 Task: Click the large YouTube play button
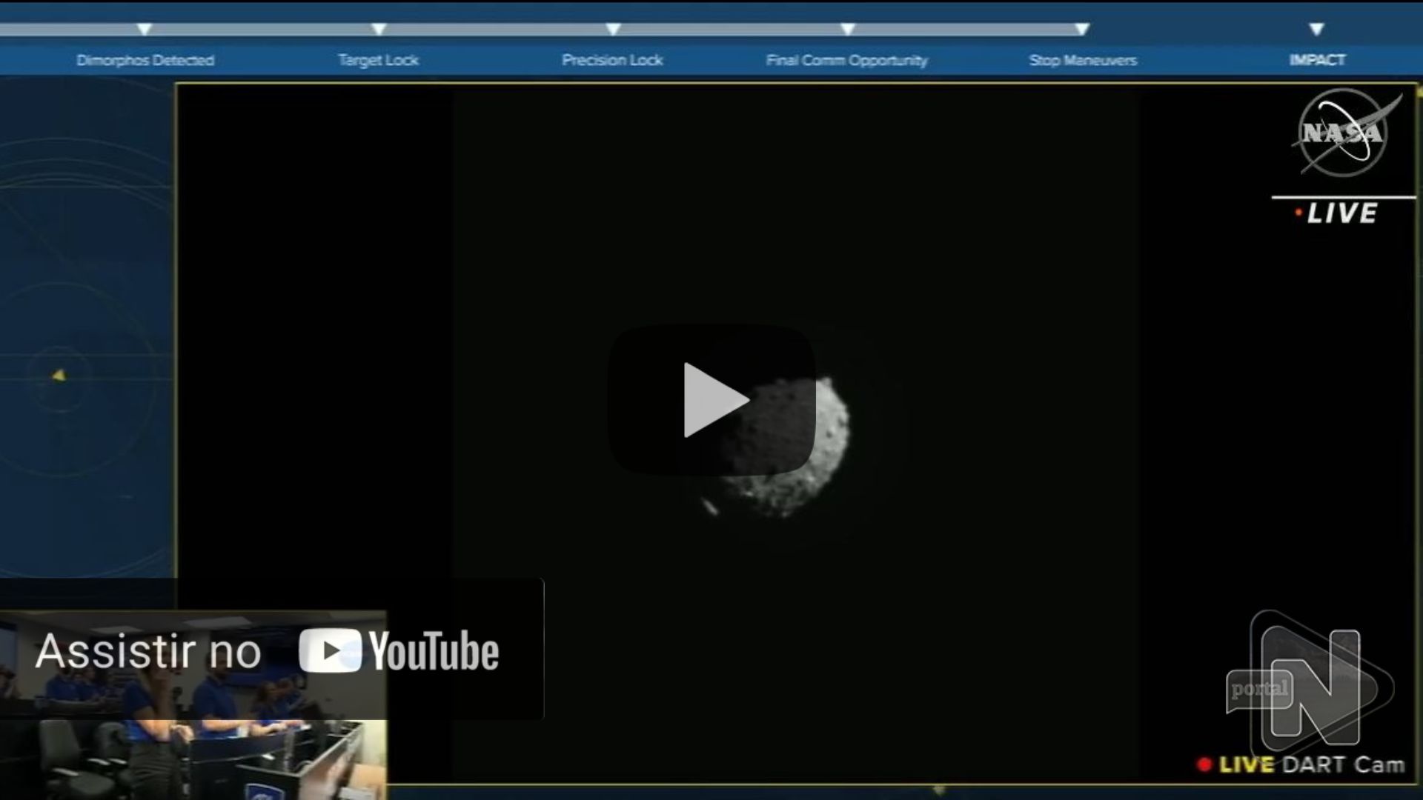tap(711, 400)
